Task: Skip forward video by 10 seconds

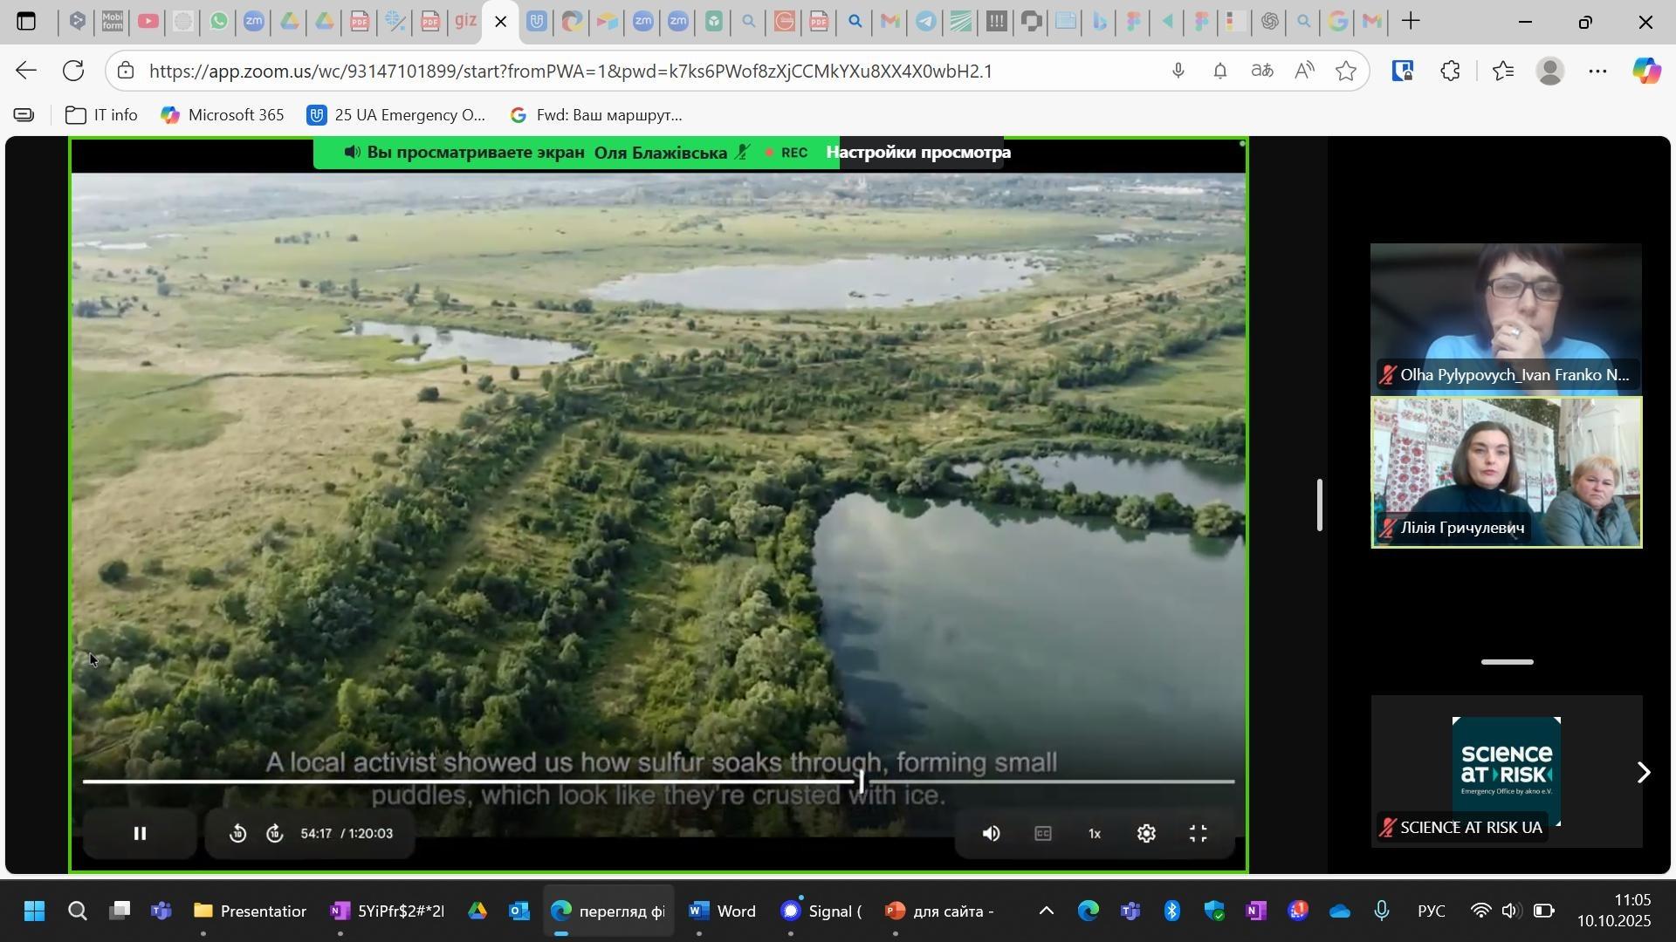Action: tap(275, 834)
